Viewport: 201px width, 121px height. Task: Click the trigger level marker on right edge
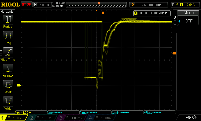point(174,53)
